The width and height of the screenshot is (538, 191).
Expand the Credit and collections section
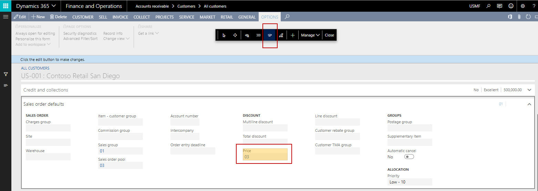point(529,90)
